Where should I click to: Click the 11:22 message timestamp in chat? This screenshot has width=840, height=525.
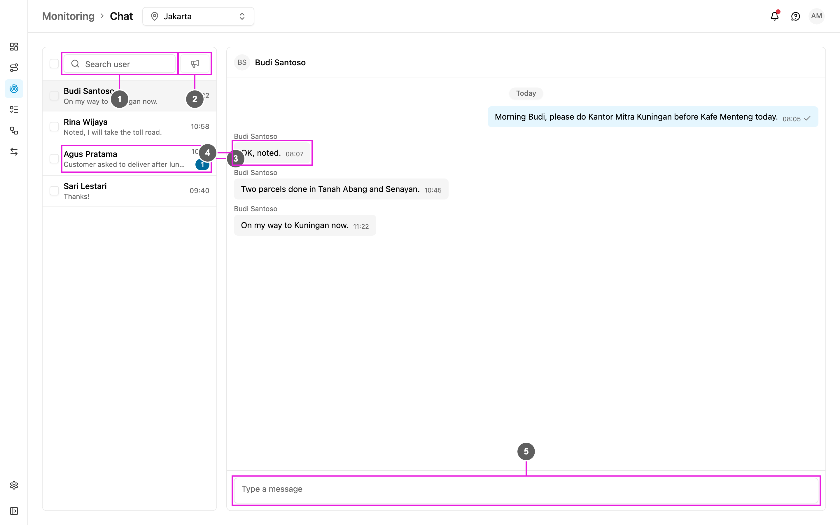360,226
